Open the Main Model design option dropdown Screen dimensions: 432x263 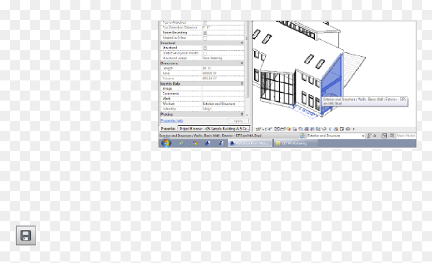pyautogui.click(x=406, y=136)
